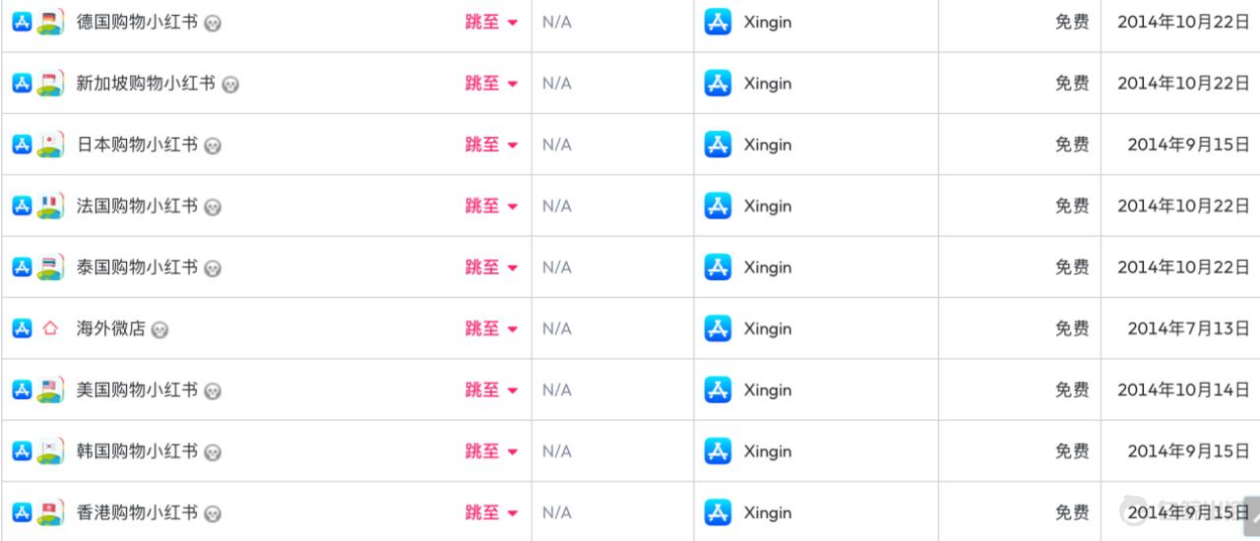Expand the 跳至 menu for 香港购物小红书
The width and height of the screenshot is (1260, 541).
491,512
